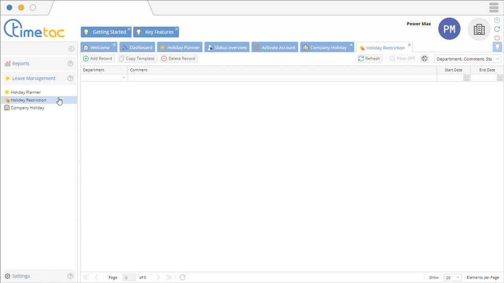Click the lightbulb tips icon at right

(x=497, y=47)
